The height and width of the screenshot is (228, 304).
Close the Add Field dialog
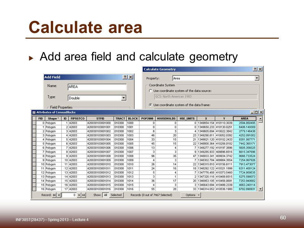(x=131, y=77)
